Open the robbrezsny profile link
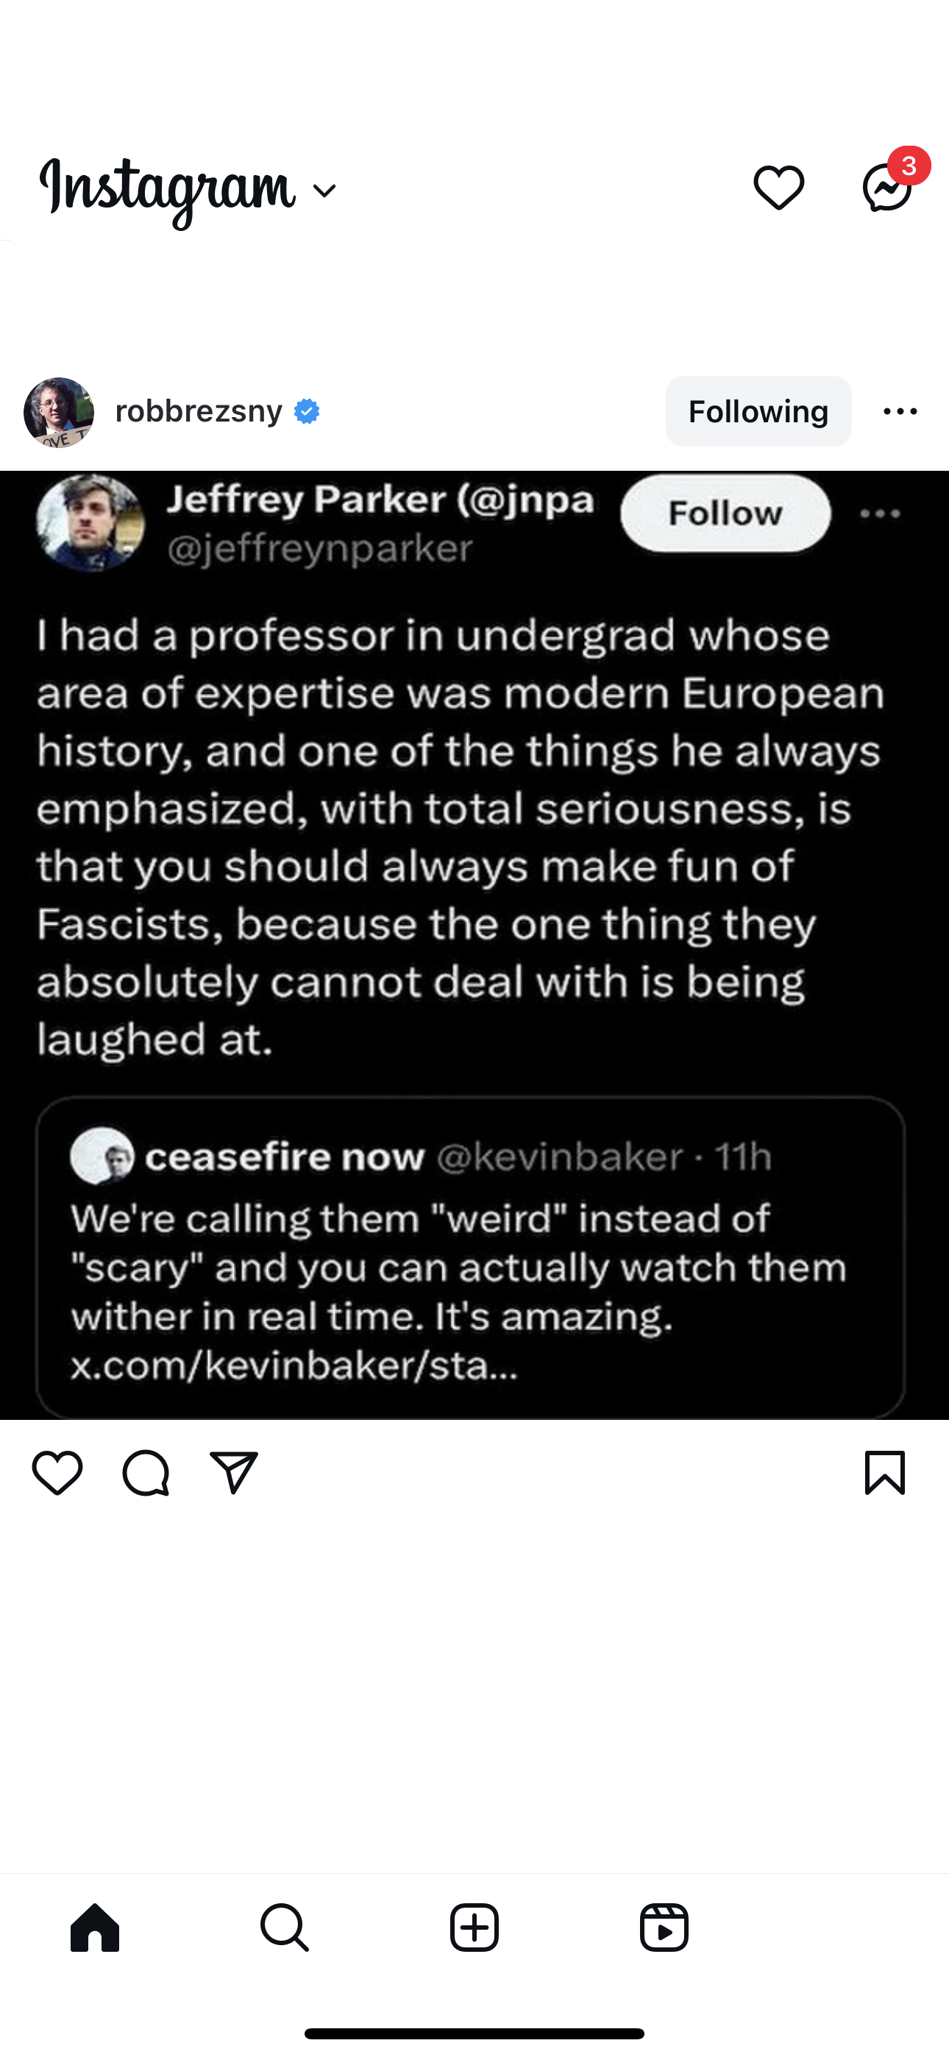This screenshot has width=949, height=2057. click(199, 411)
